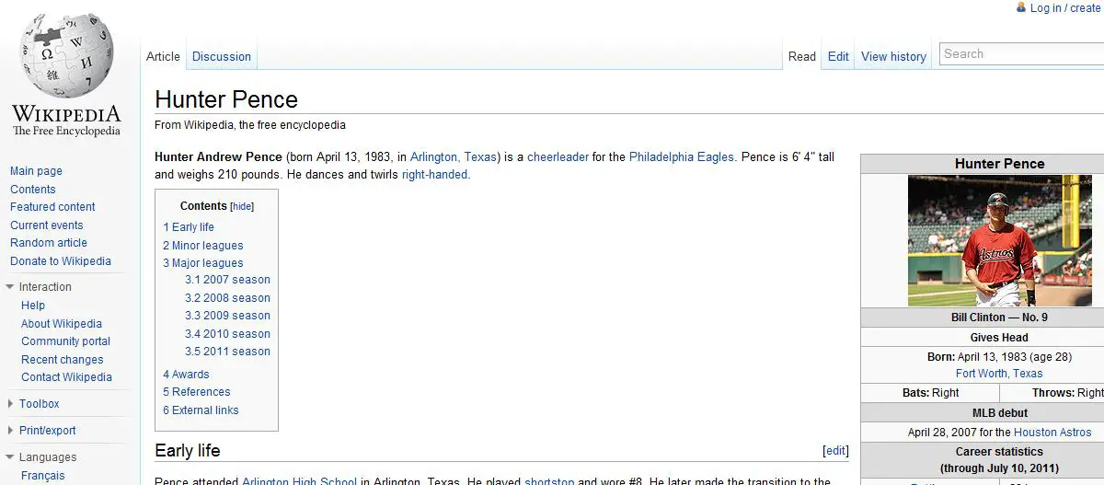Collapse the Languages sidebar section
The width and height of the screenshot is (1104, 485).
click(10, 457)
